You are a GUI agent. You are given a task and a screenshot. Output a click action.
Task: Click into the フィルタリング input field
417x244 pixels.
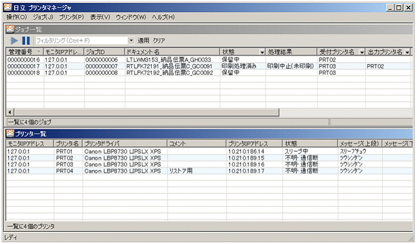[82, 41]
